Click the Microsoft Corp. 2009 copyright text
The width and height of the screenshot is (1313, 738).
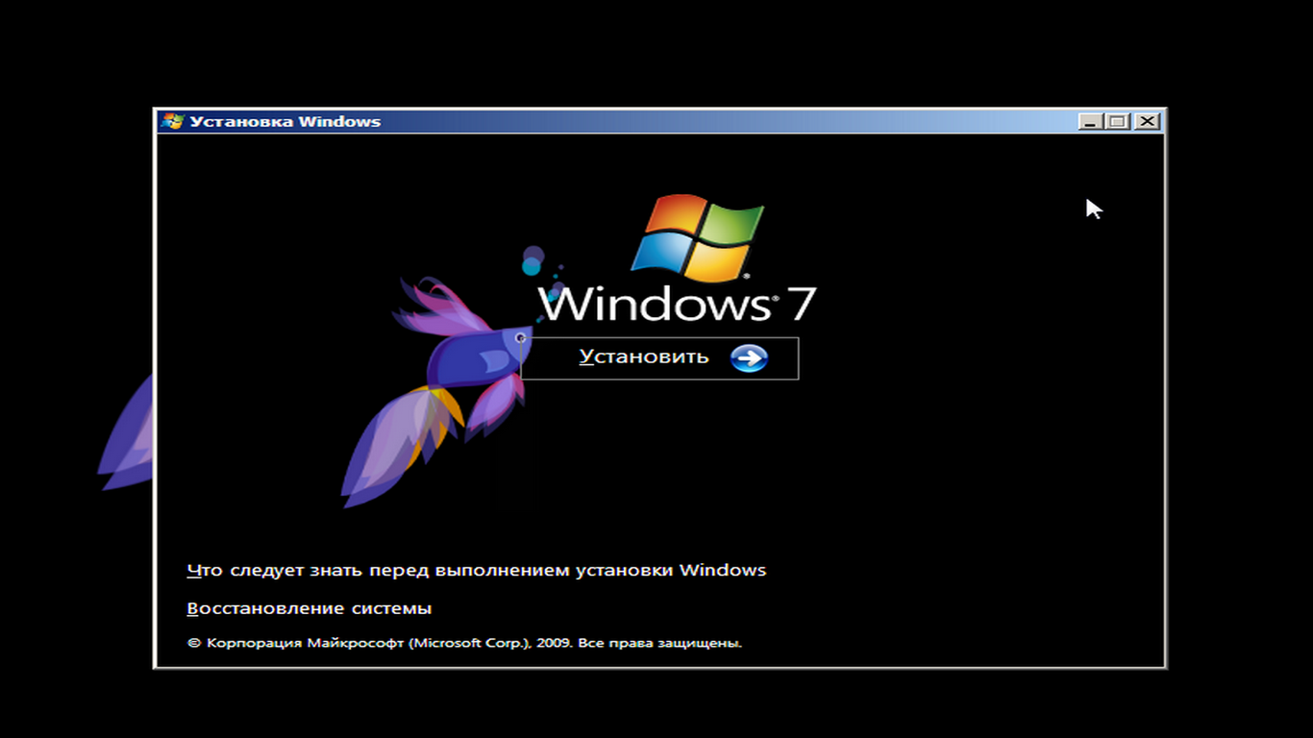tap(464, 643)
